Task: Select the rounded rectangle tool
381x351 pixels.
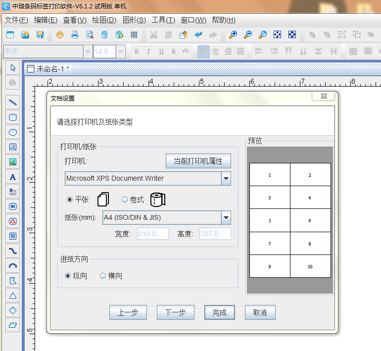Action: pos(13,117)
